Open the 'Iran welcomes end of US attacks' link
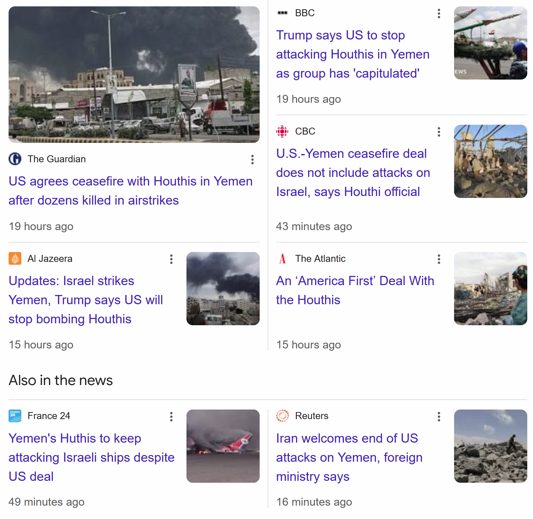The width and height of the screenshot is (533, 519). [x=349, y=458]
